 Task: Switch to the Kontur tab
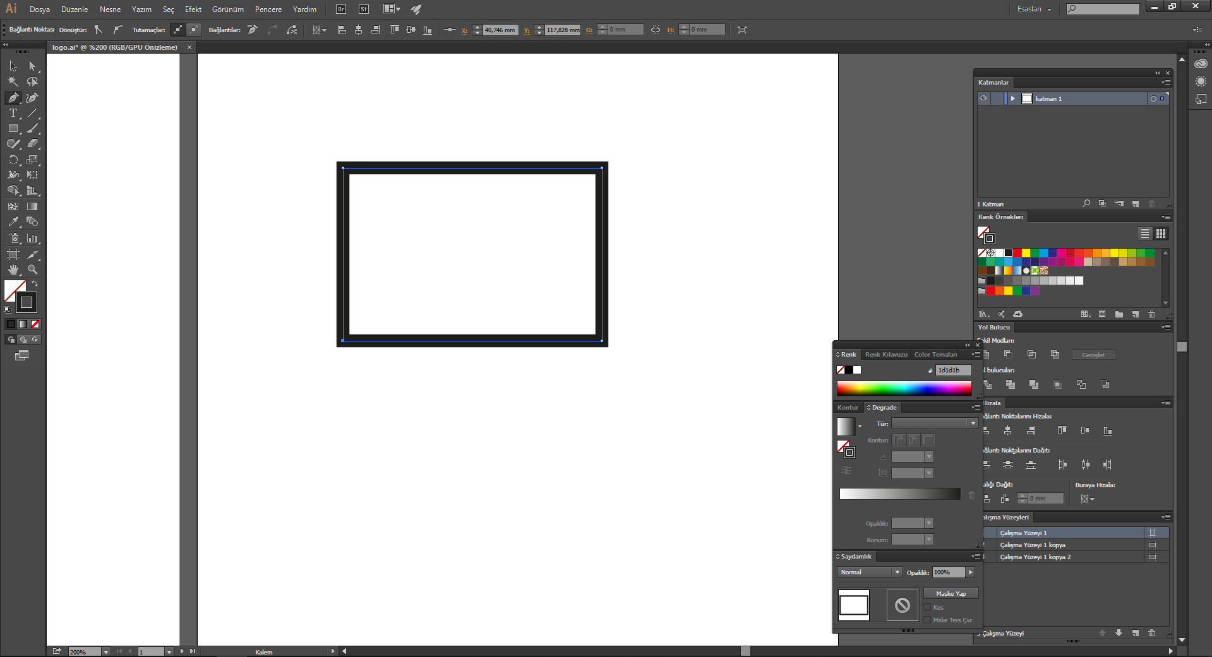coord(848,407)
